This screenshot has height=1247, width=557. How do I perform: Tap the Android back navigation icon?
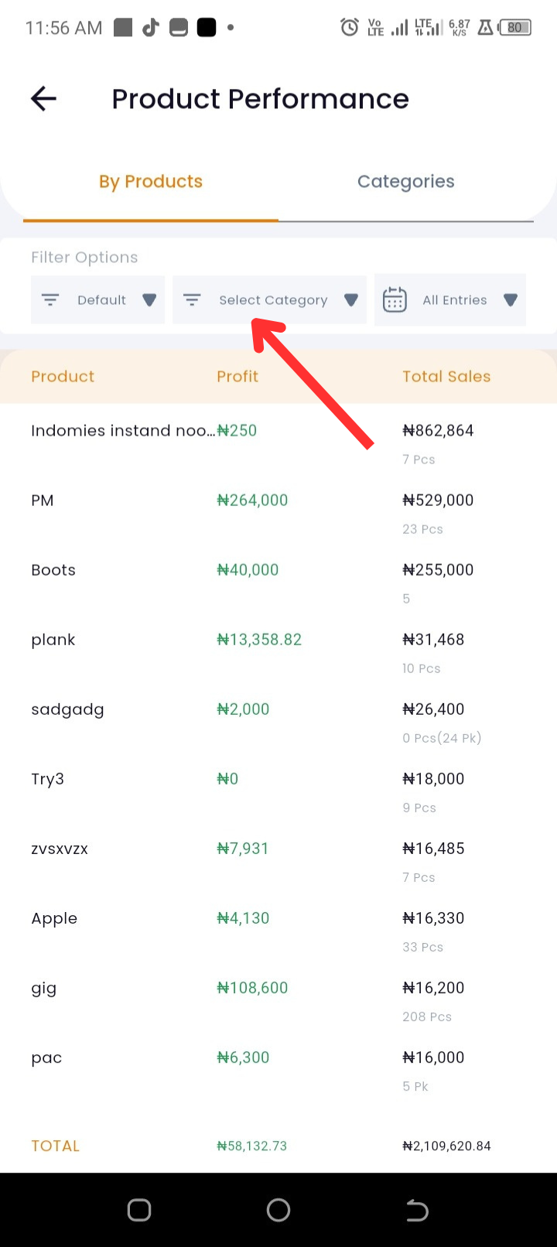coord(417,1210)
